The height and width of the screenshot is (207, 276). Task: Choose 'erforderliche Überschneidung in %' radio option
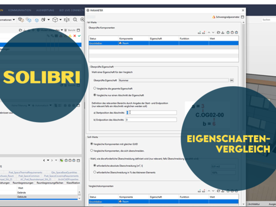[x=95, y=172]
